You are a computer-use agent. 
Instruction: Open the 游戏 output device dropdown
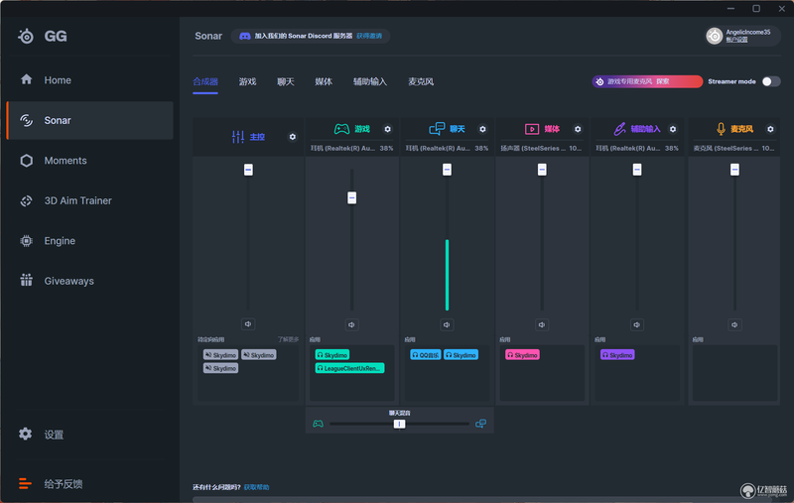click(352, 148)
